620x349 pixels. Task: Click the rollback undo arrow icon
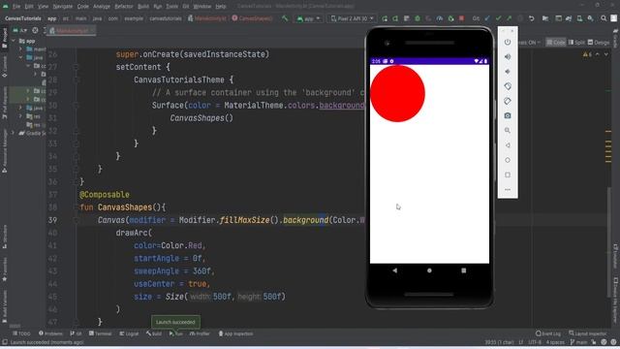coord(532,18)
